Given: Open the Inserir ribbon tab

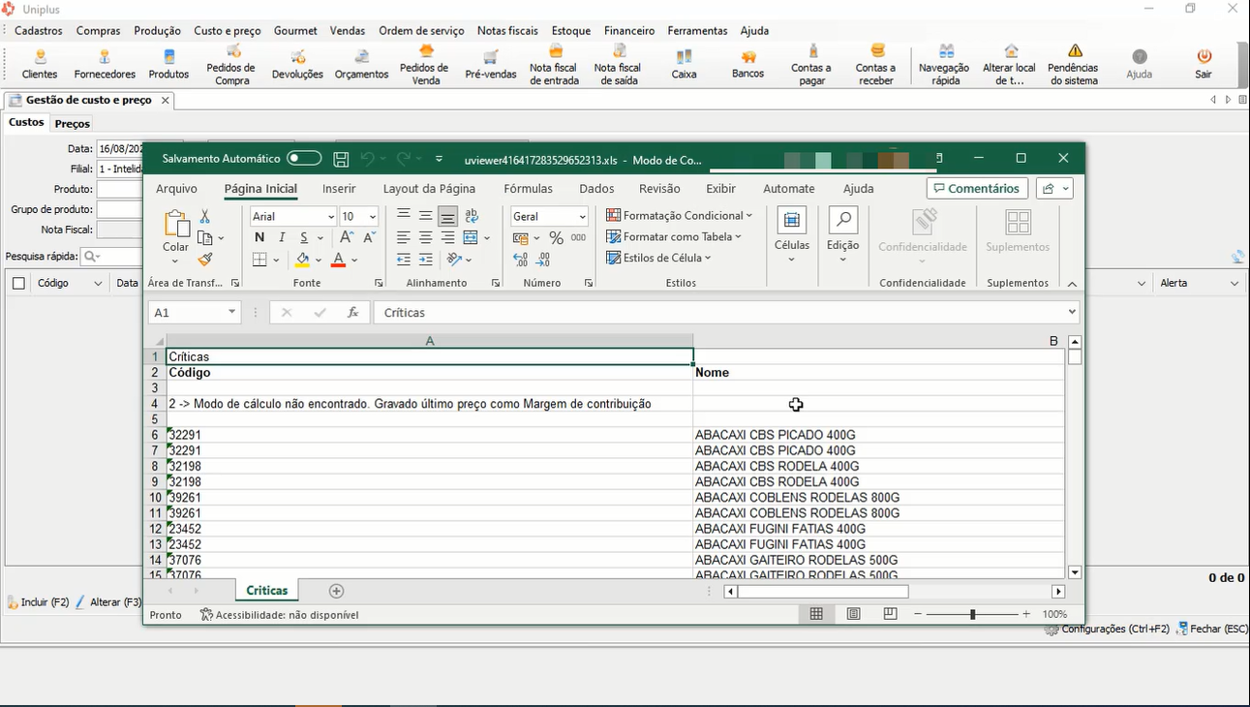Looking at the screenshot, I should [x=339, y=189].
